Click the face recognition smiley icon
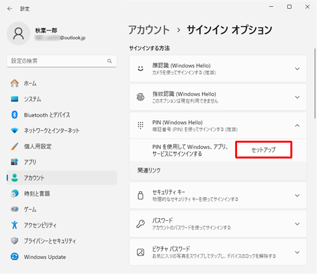Image resolution: width=317 pixels, height=274 pixels. (141, 68)
